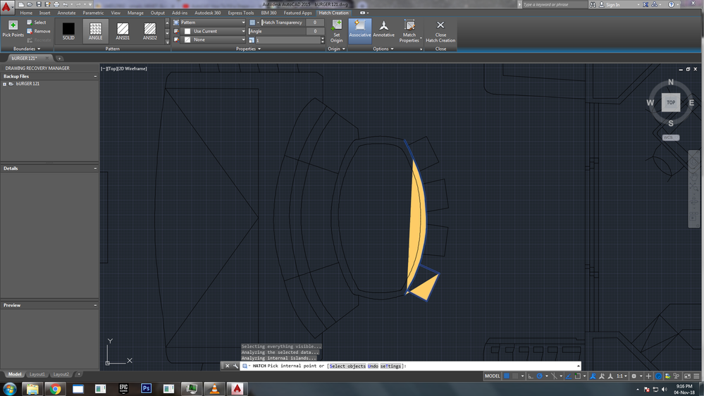This screenshot has height=396, width=704.
Task: Click Remove boundary objects icon
Action: 30,31
